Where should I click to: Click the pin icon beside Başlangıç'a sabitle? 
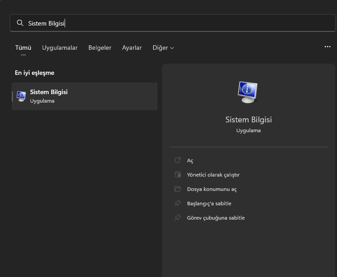point(178,203)
